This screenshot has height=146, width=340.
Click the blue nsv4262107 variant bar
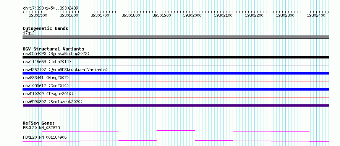pos(176,73)
